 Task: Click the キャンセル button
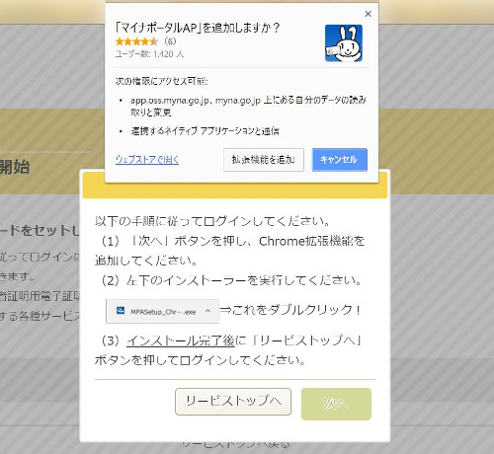point(340,160)
